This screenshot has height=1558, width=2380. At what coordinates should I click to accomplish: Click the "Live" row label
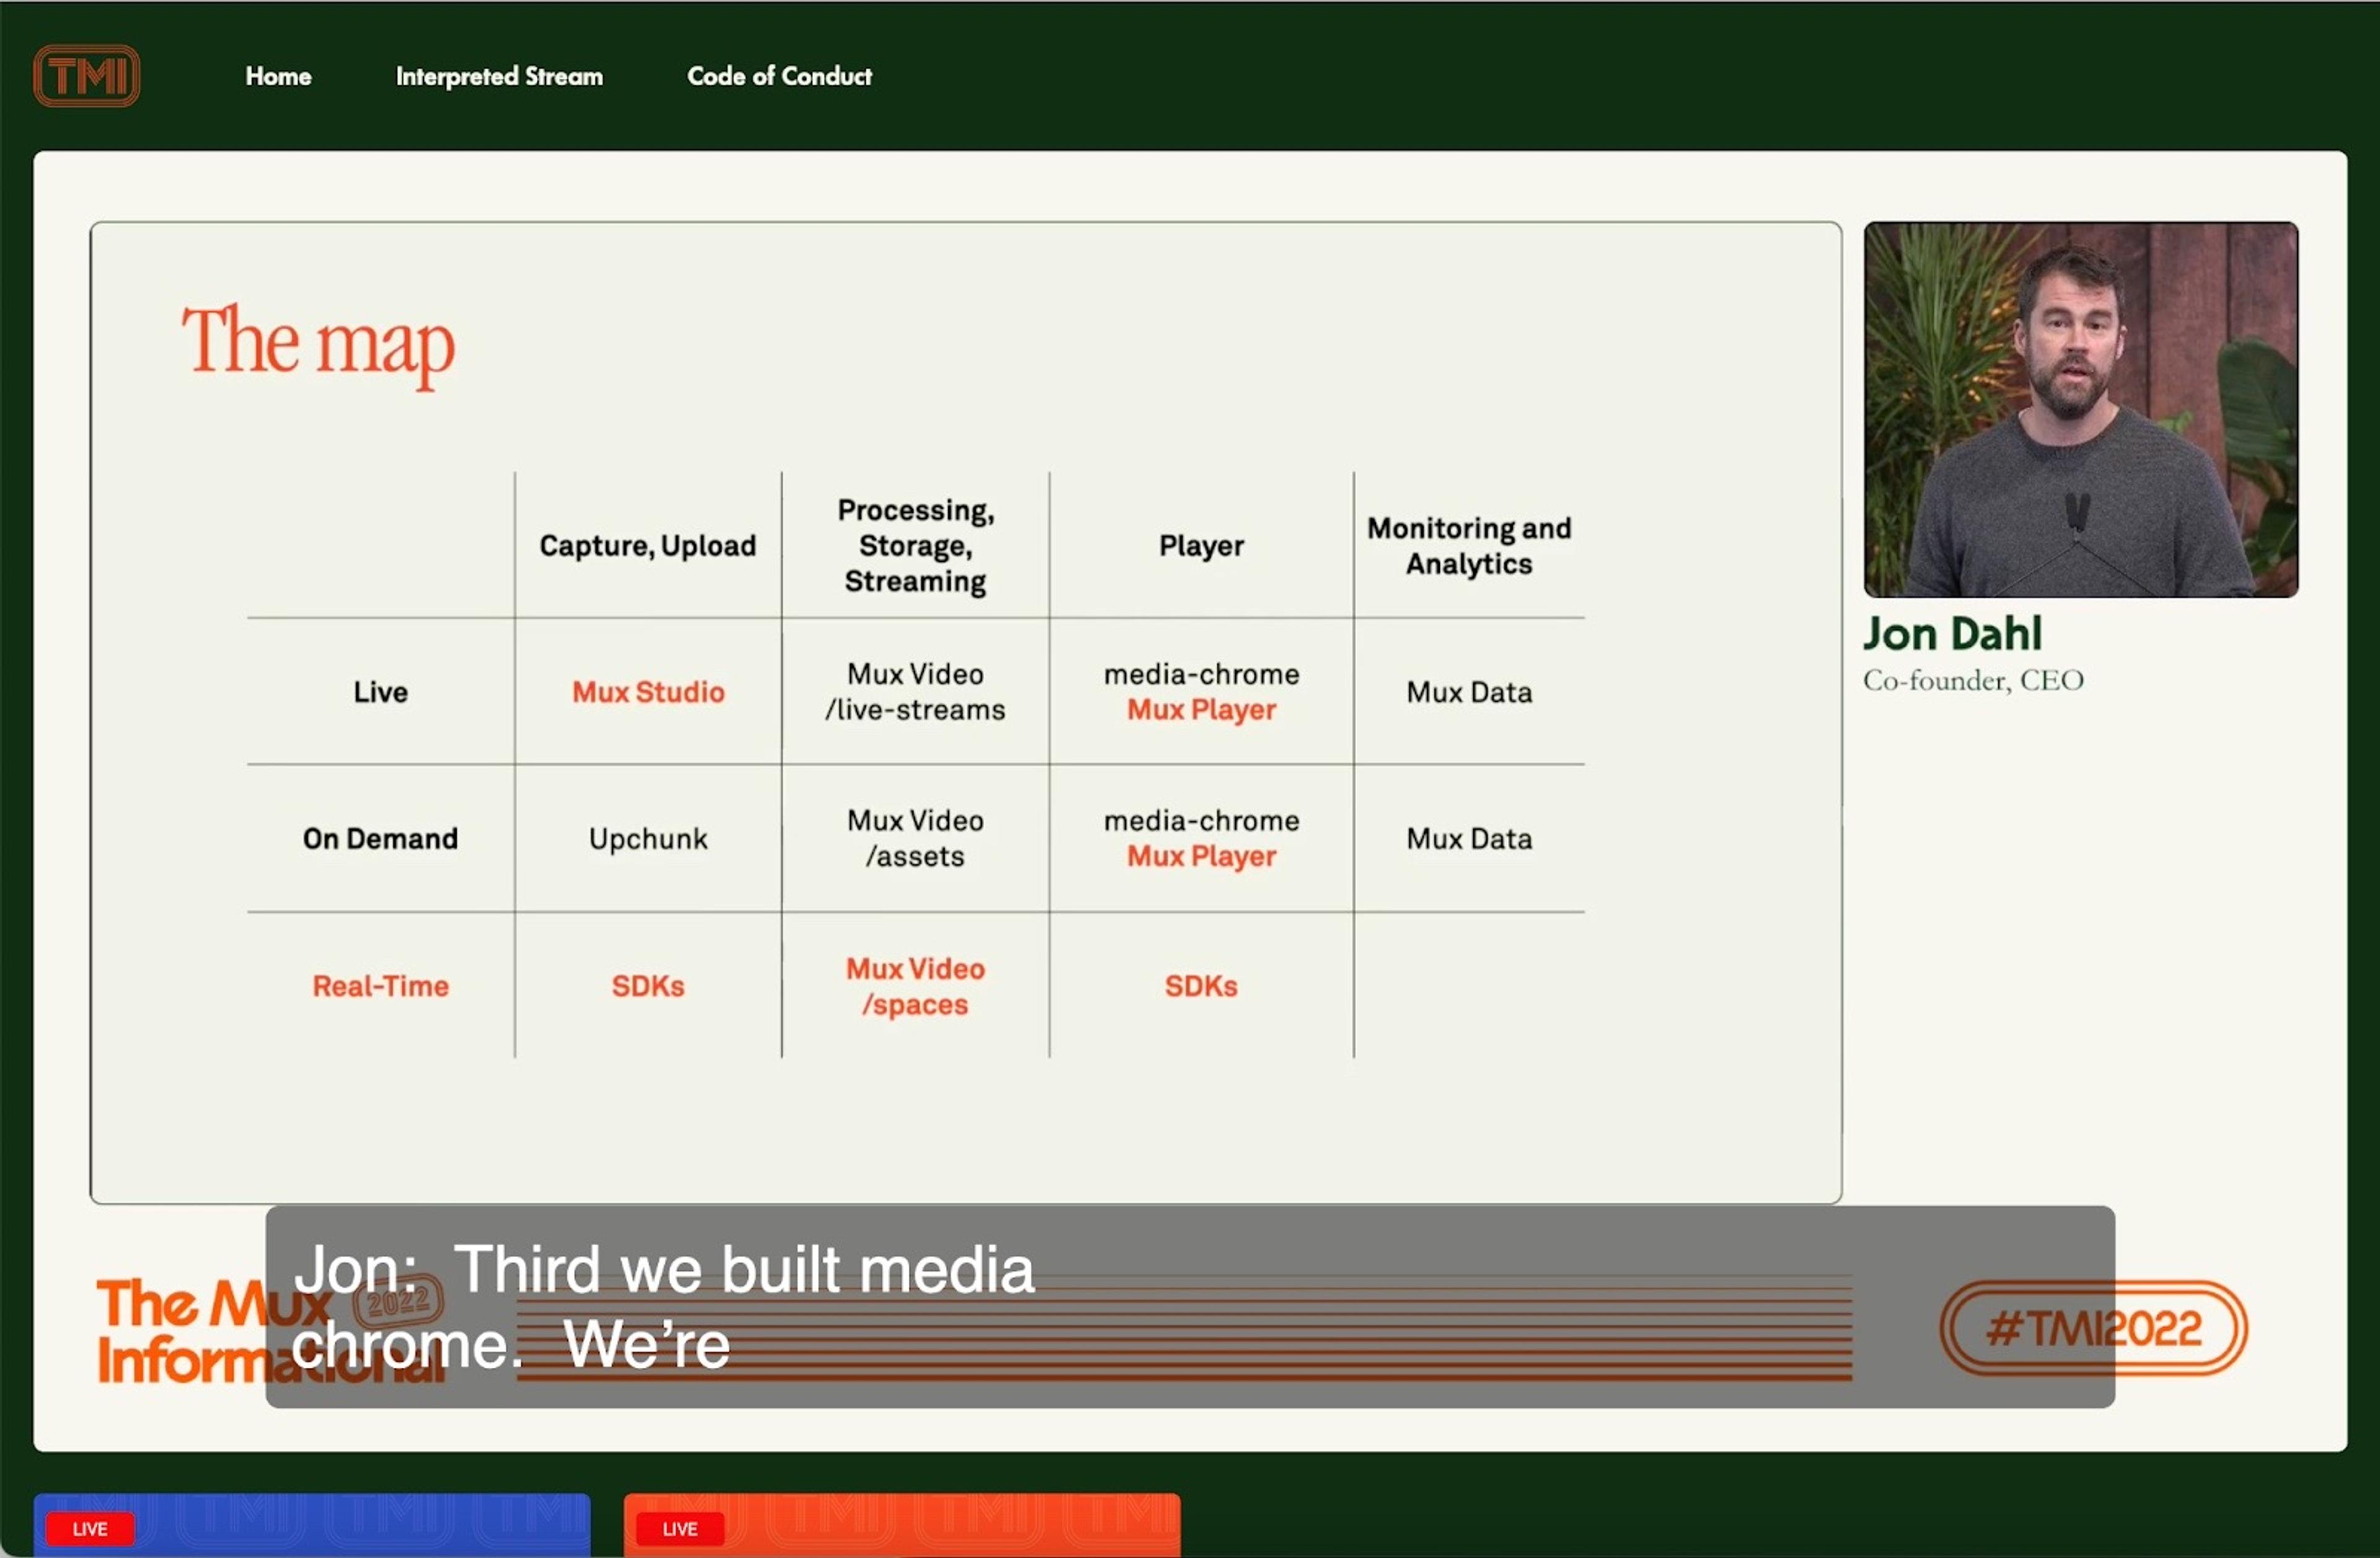[380, 691]
